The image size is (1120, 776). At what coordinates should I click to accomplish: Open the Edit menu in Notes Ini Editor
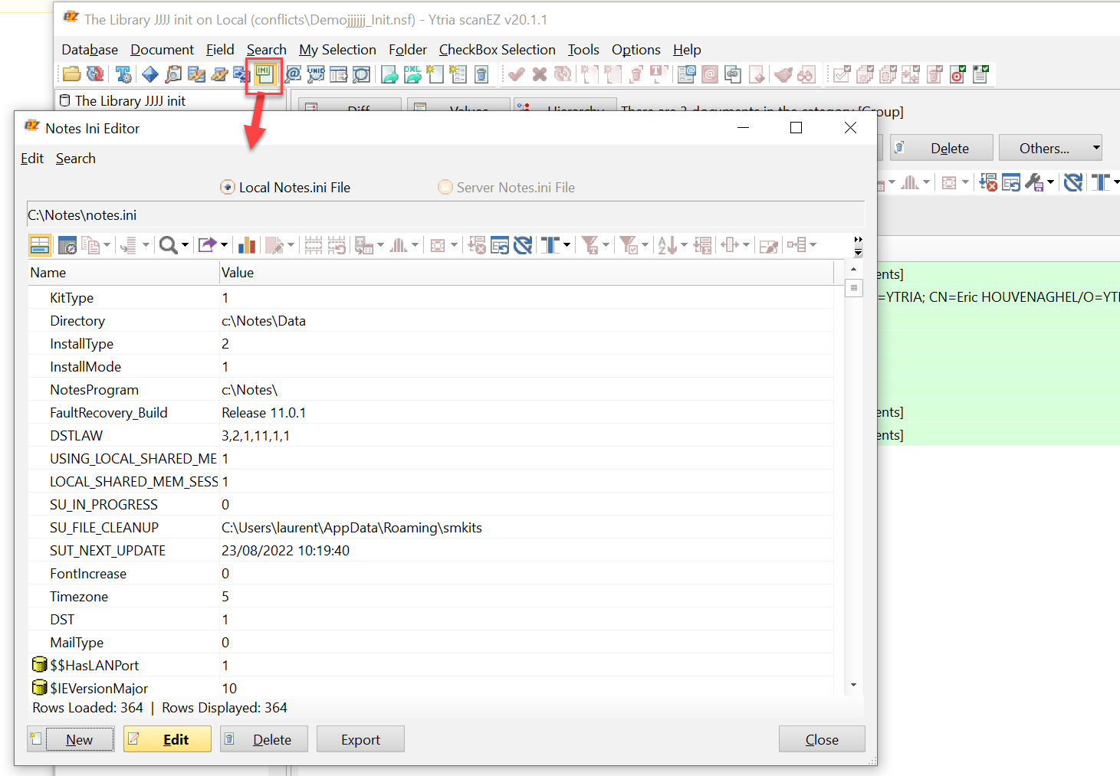(x=32, y=159)
